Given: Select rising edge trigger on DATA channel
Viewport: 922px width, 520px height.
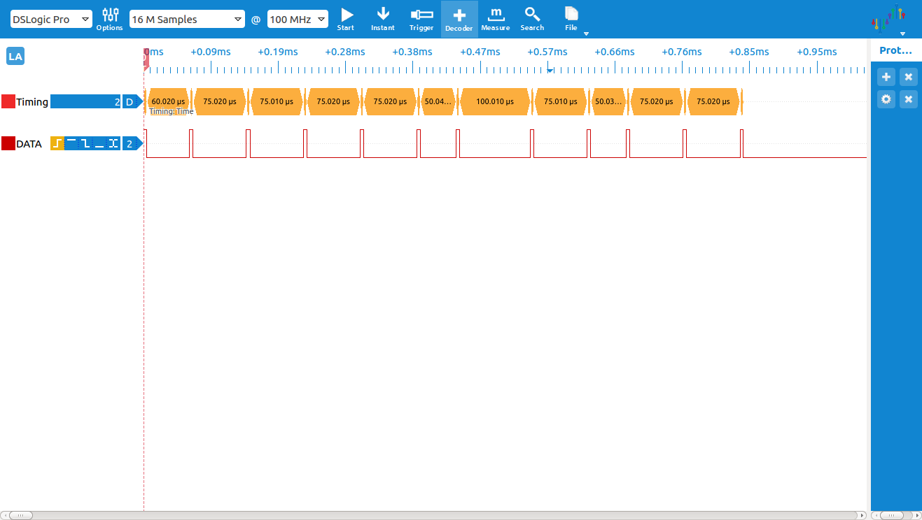Looking at the screenshot, I should [x=57, y=144].
